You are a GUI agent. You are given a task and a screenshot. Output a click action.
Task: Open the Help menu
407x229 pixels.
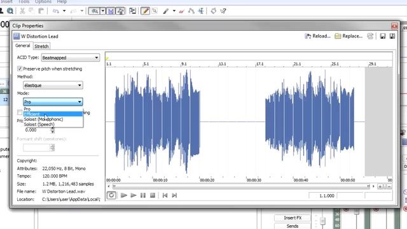(x=62, y=2)
